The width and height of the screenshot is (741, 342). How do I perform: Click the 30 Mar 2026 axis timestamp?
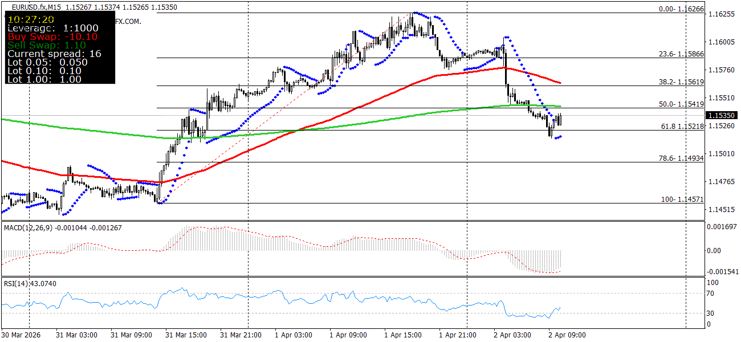click(x=21, y=336)
